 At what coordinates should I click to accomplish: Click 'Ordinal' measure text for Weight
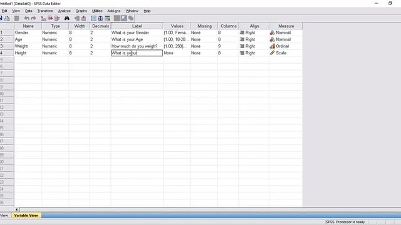283,46
